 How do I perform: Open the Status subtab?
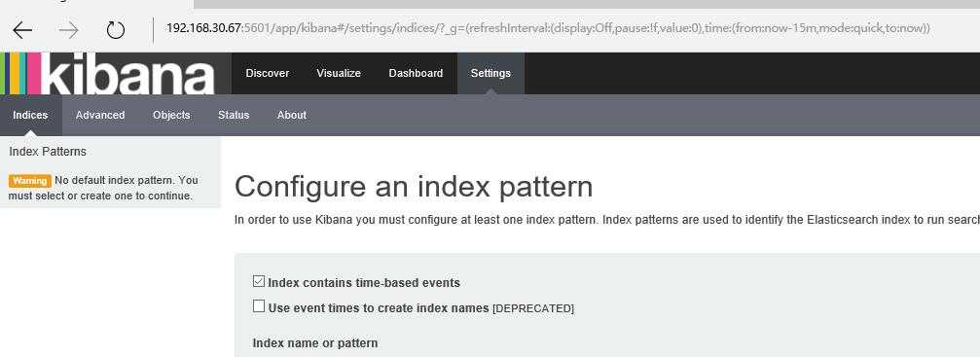[234, 115]
